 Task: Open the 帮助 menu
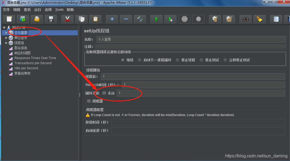[70, 10]
